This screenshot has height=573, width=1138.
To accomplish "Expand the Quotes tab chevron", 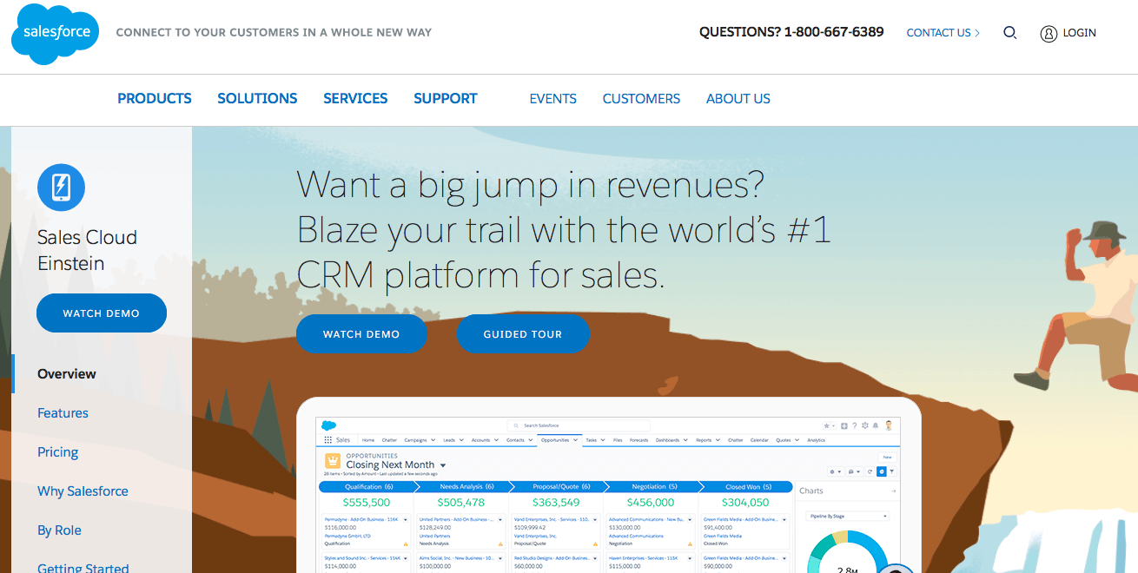I will pos(797,440).
